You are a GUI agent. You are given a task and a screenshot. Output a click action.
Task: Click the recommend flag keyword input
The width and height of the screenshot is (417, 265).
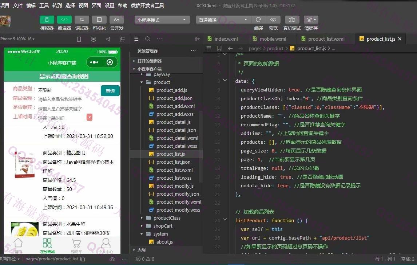pyautogui.click(x=60, y=109)
